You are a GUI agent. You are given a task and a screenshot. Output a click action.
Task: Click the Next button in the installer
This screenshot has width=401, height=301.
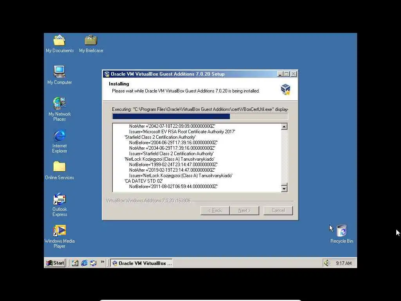click(x=244, y=210)
